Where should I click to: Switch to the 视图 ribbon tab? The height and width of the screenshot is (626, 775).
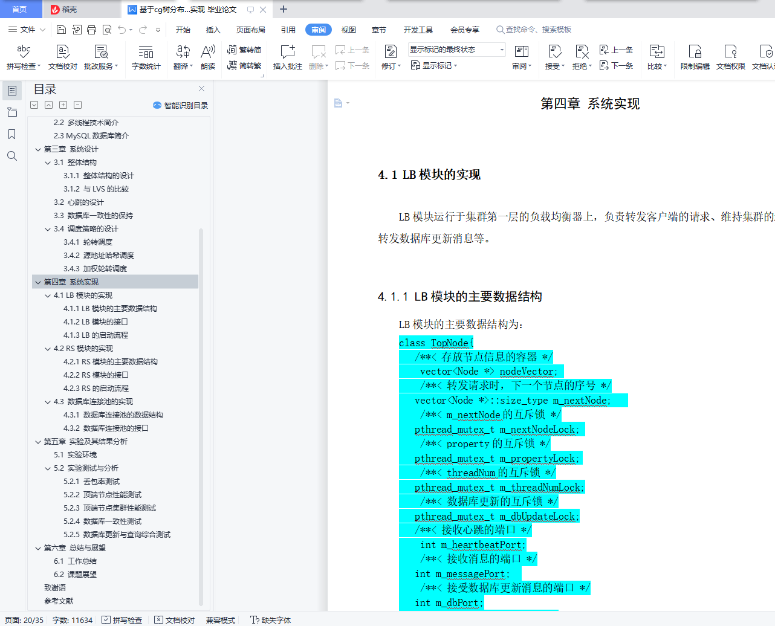click(x=349, y=30)
